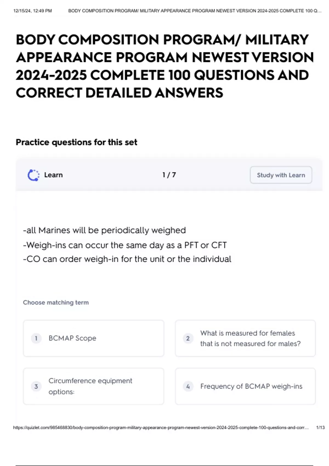
Task: Click the small document title in page header
Action: [x=195, y=11]
